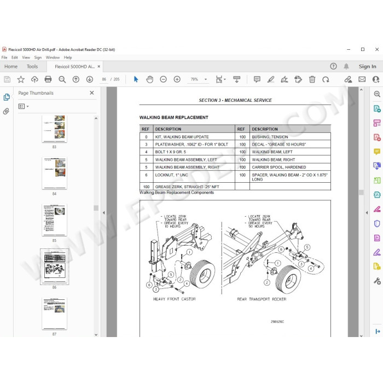
Task: Select page 85 thumbnail
Action: 54,220
